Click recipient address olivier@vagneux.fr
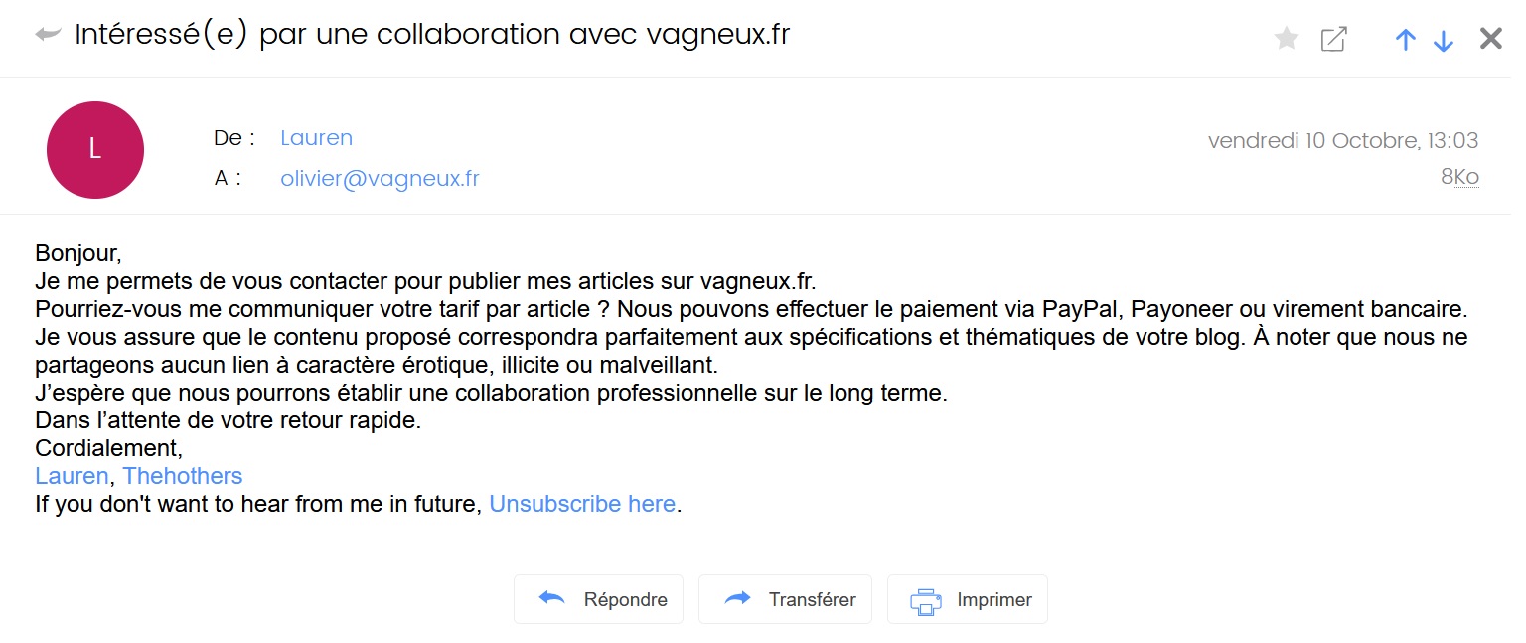1526x643 pixels. click(x=380, y=179)
